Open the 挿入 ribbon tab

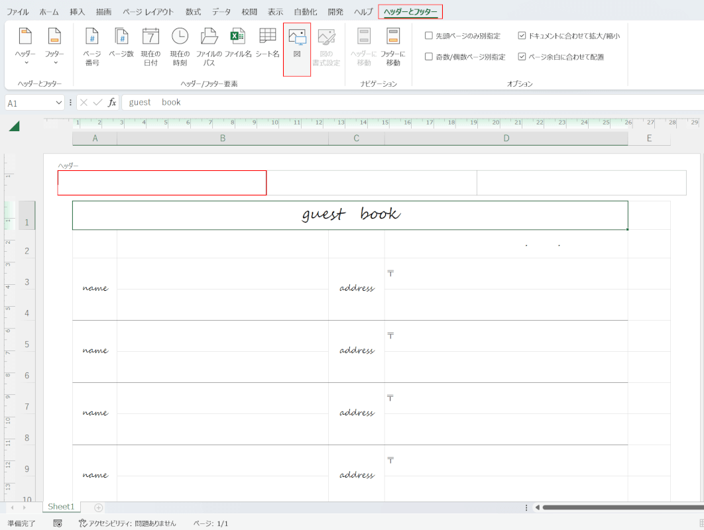(x=77, y=12)
